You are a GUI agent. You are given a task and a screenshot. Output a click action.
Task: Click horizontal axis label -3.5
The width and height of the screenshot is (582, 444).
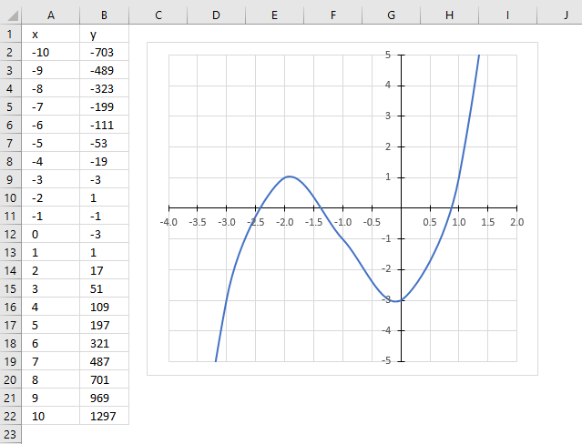pos(198,222)
